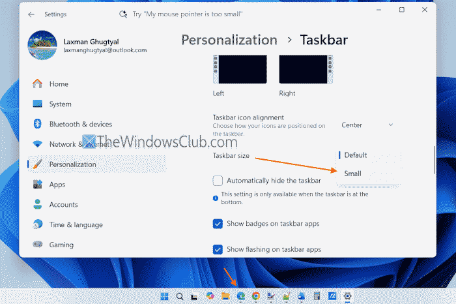This screenshot has width=456, height=304.
Task: Click the Taskbar icon alignment label
Action: [x=248, y=117]
